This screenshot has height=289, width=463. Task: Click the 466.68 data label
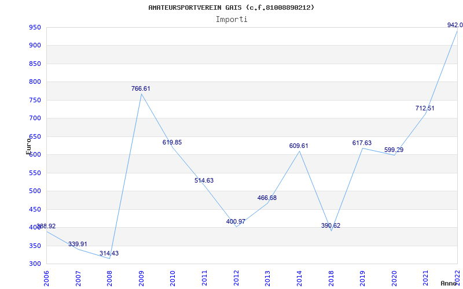(x=267, y=198)
